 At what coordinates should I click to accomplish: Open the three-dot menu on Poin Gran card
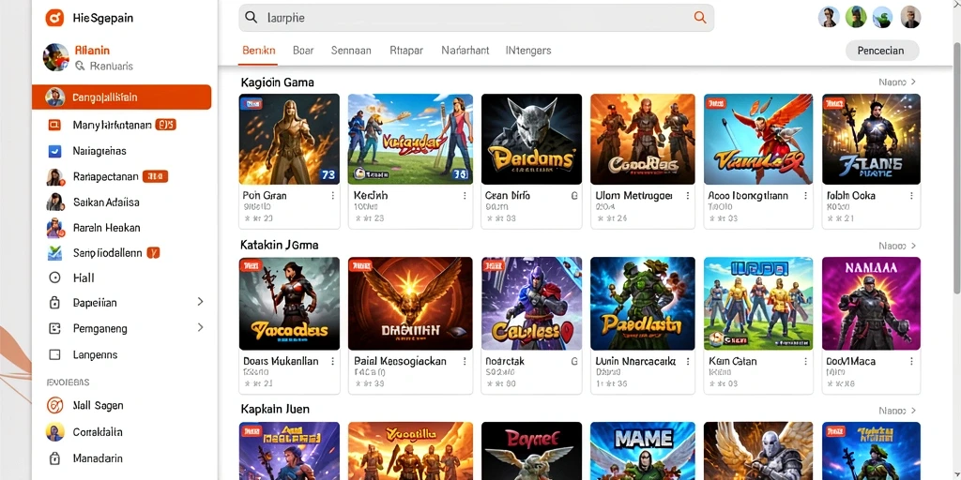pos(333,196)
